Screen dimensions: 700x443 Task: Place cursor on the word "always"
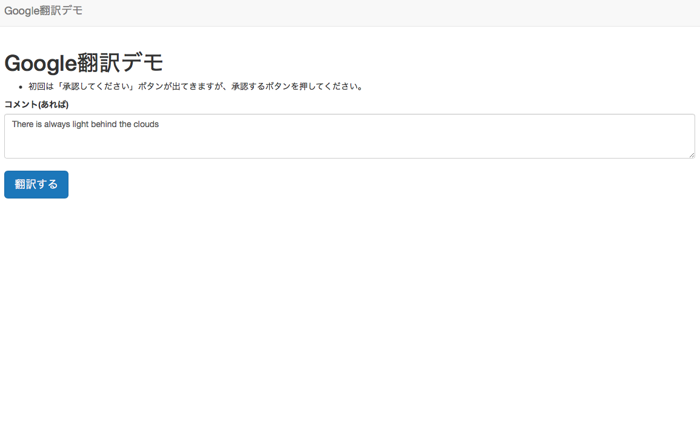pyautogui.click(x=57, y=124)
